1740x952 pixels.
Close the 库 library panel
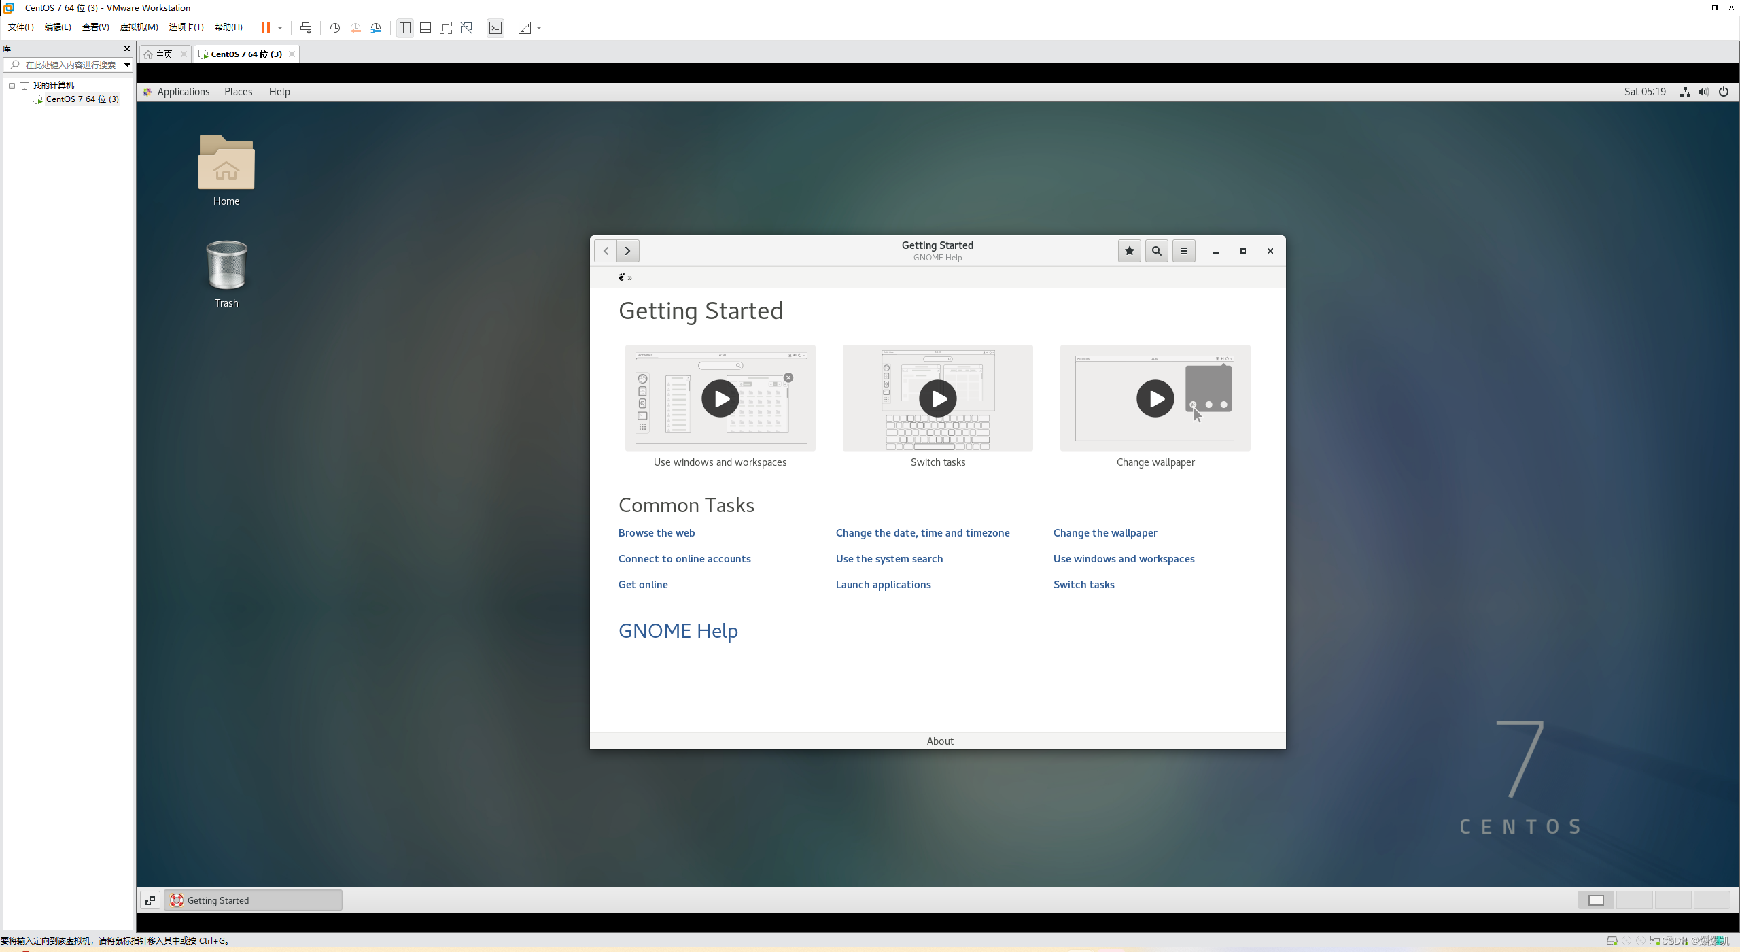point(127,48)
